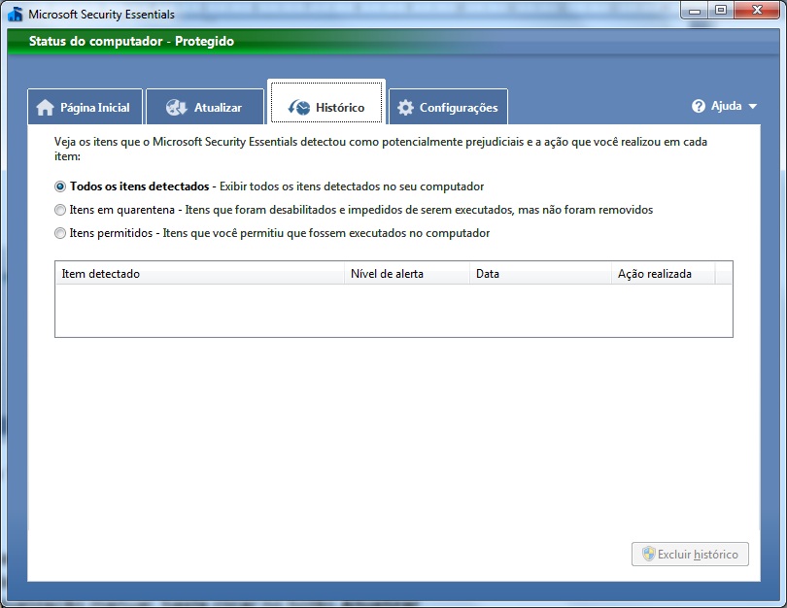Minimize the Security Essentials window
787x608 pixels.
[695, 10]
